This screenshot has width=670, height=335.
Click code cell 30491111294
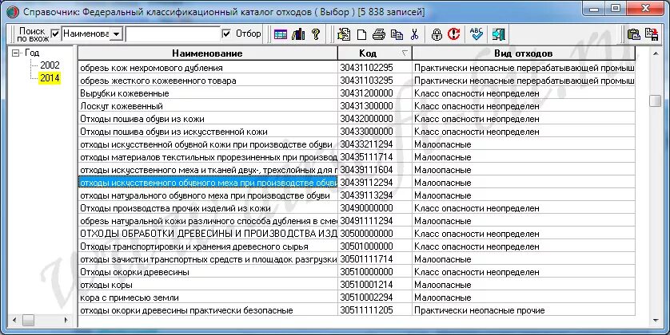point(375,221)
